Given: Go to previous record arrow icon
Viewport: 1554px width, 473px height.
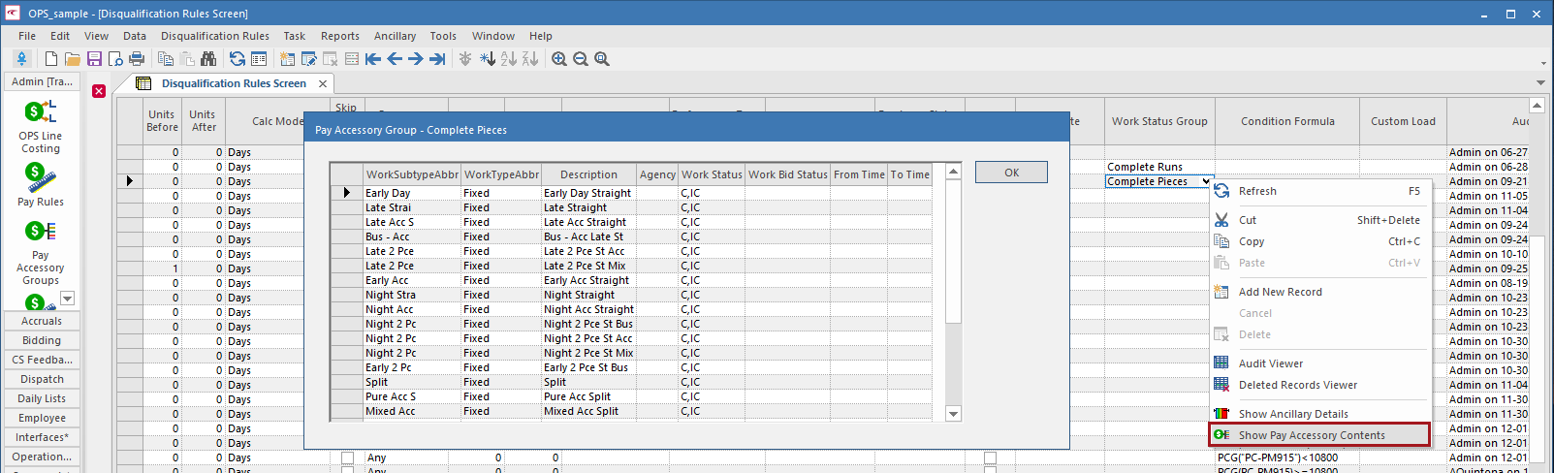Looking at the screenshot, I should (395, 59).
